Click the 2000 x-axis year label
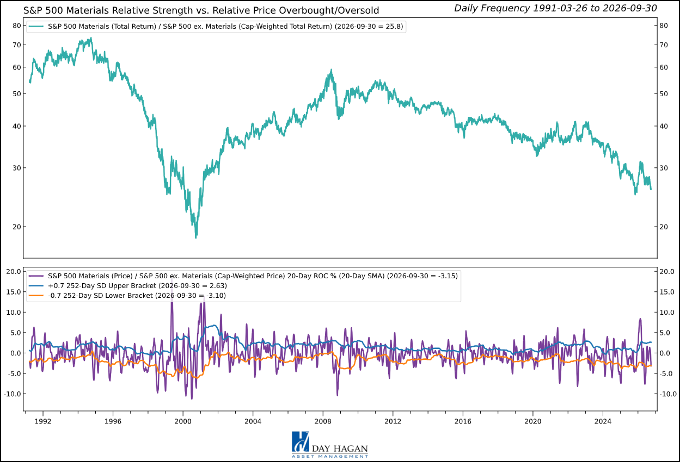The width and height of the screenshot is (680, 462). point(183,421)
